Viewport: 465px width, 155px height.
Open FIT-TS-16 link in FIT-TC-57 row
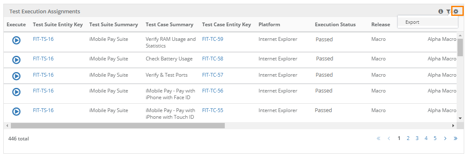(43, 75)
